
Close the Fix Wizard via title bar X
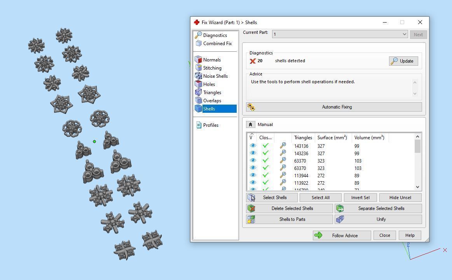420,23
